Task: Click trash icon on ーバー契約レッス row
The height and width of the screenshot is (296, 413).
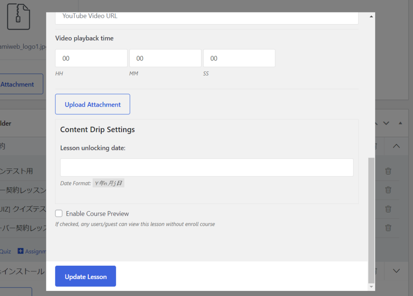Action: click(x=388, y=228)
